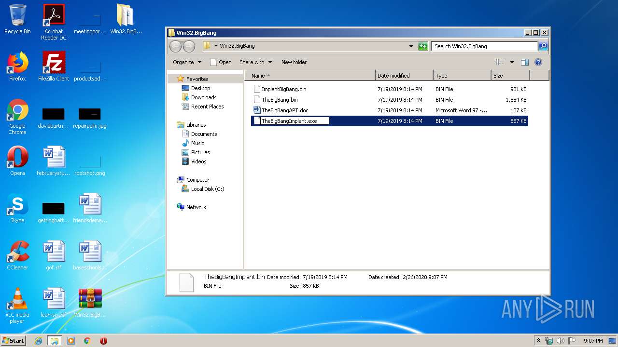Screen dimensions: 618x347
Task: Expand the address bar history dropdown
Action: click(411, 46)
